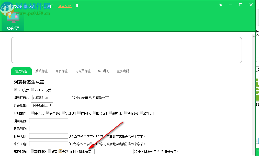The width and height of the screenshot is (259, 156).
Task: Click the 调用栏目ID input field
Action: [52, 98]
